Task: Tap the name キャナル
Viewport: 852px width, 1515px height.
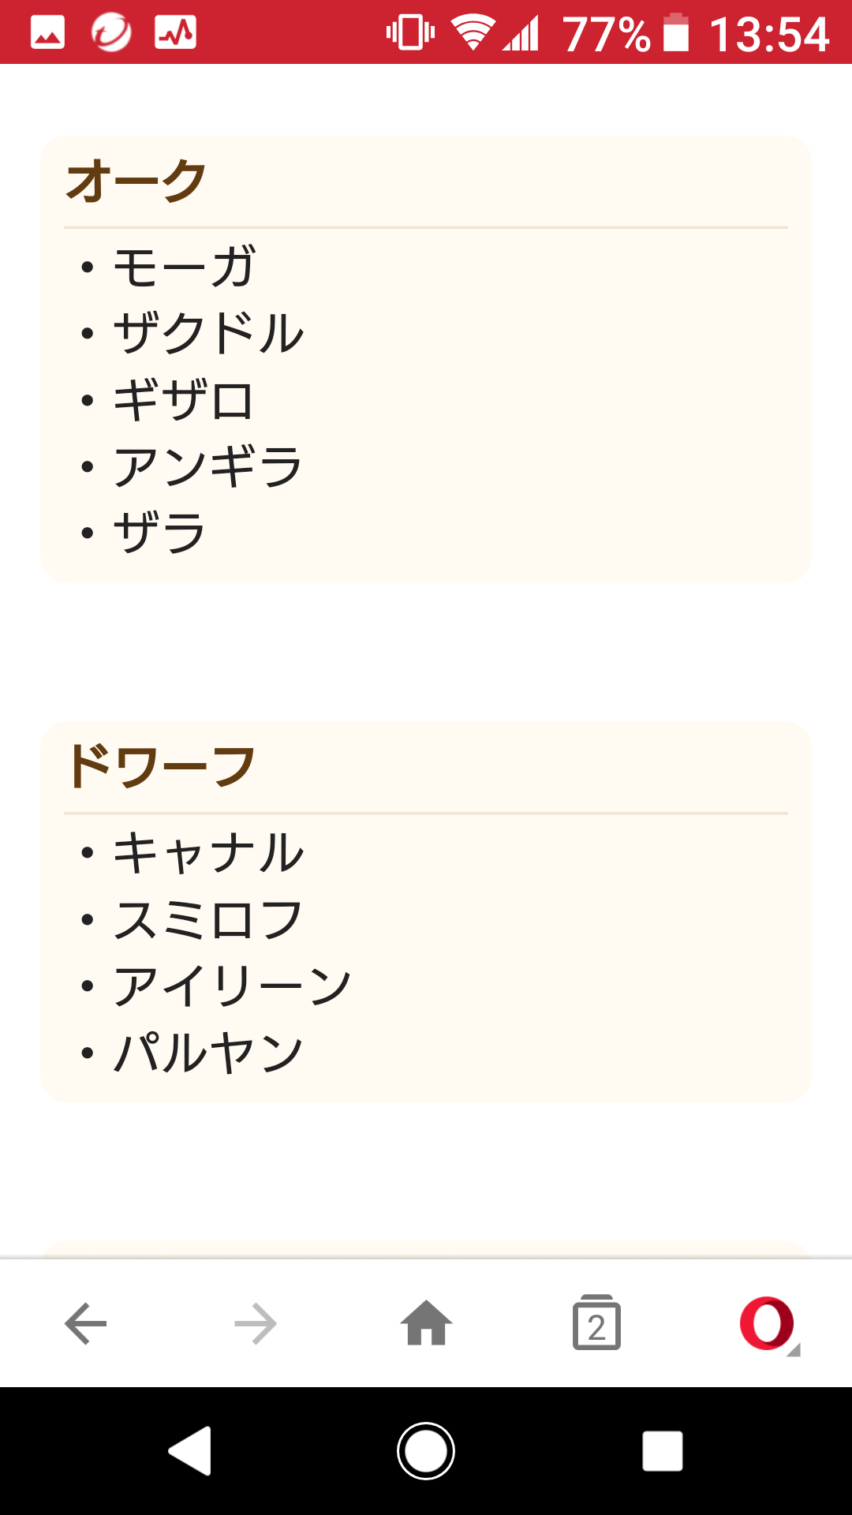Action: (209, 853)
